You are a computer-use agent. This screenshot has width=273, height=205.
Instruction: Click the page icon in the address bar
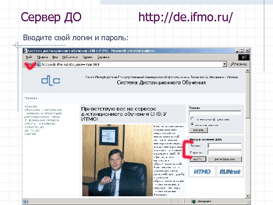39,64
